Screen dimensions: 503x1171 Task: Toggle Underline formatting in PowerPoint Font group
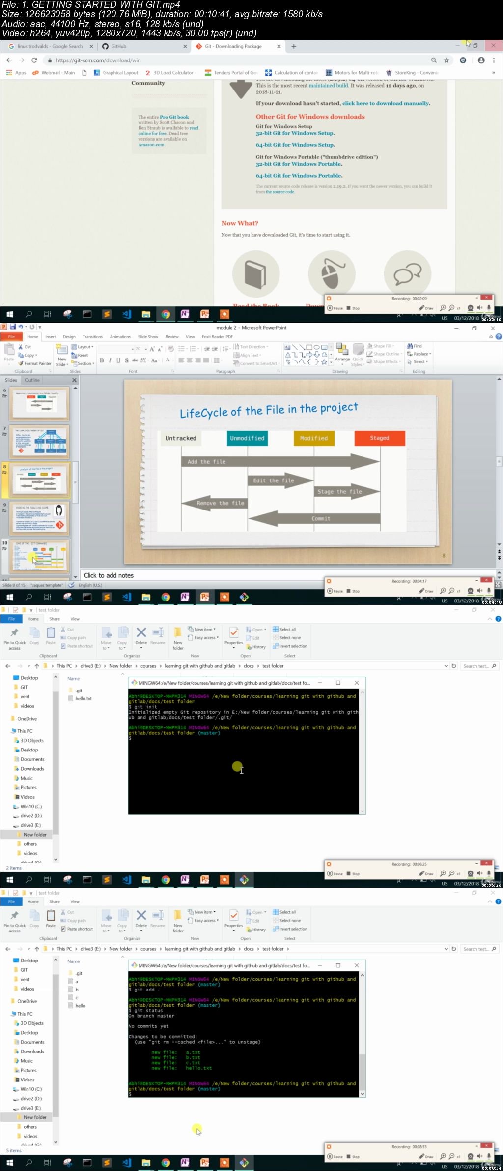pos(118,360)
